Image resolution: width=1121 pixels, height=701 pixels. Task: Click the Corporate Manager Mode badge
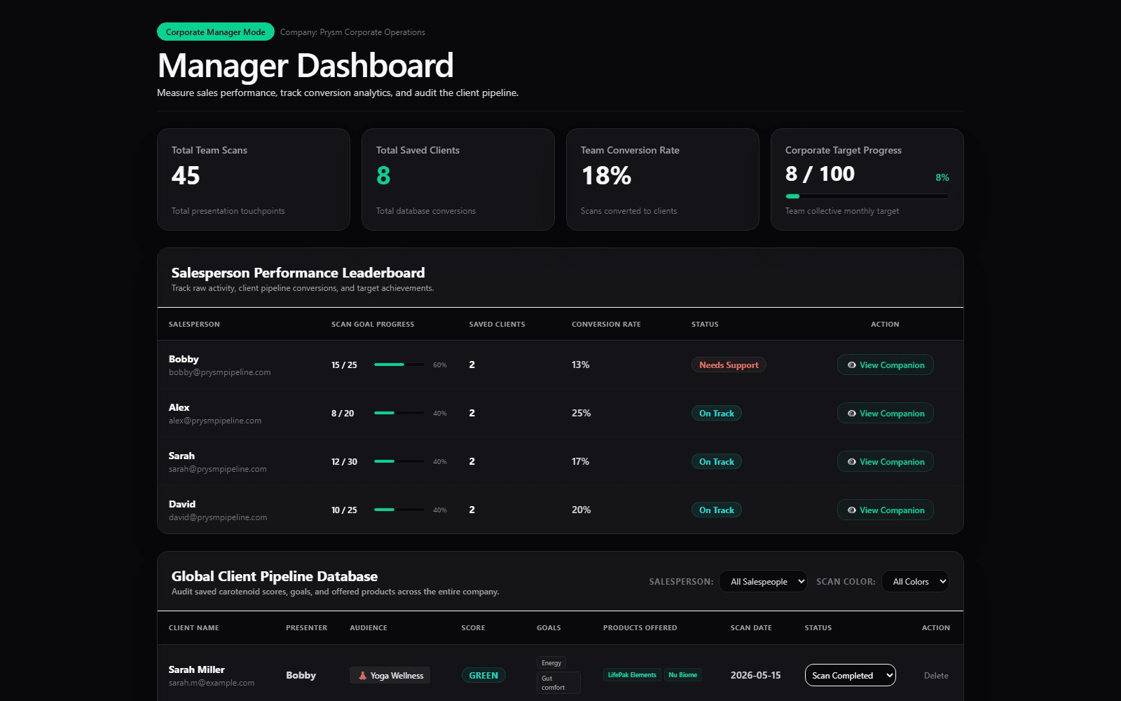coord(216,32)
